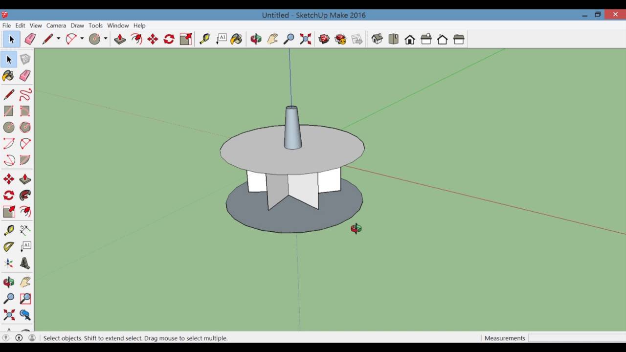The height and width of the screenshot is (352, 626).
Task: Click the Measurements input box
Action: pos(576,338)
